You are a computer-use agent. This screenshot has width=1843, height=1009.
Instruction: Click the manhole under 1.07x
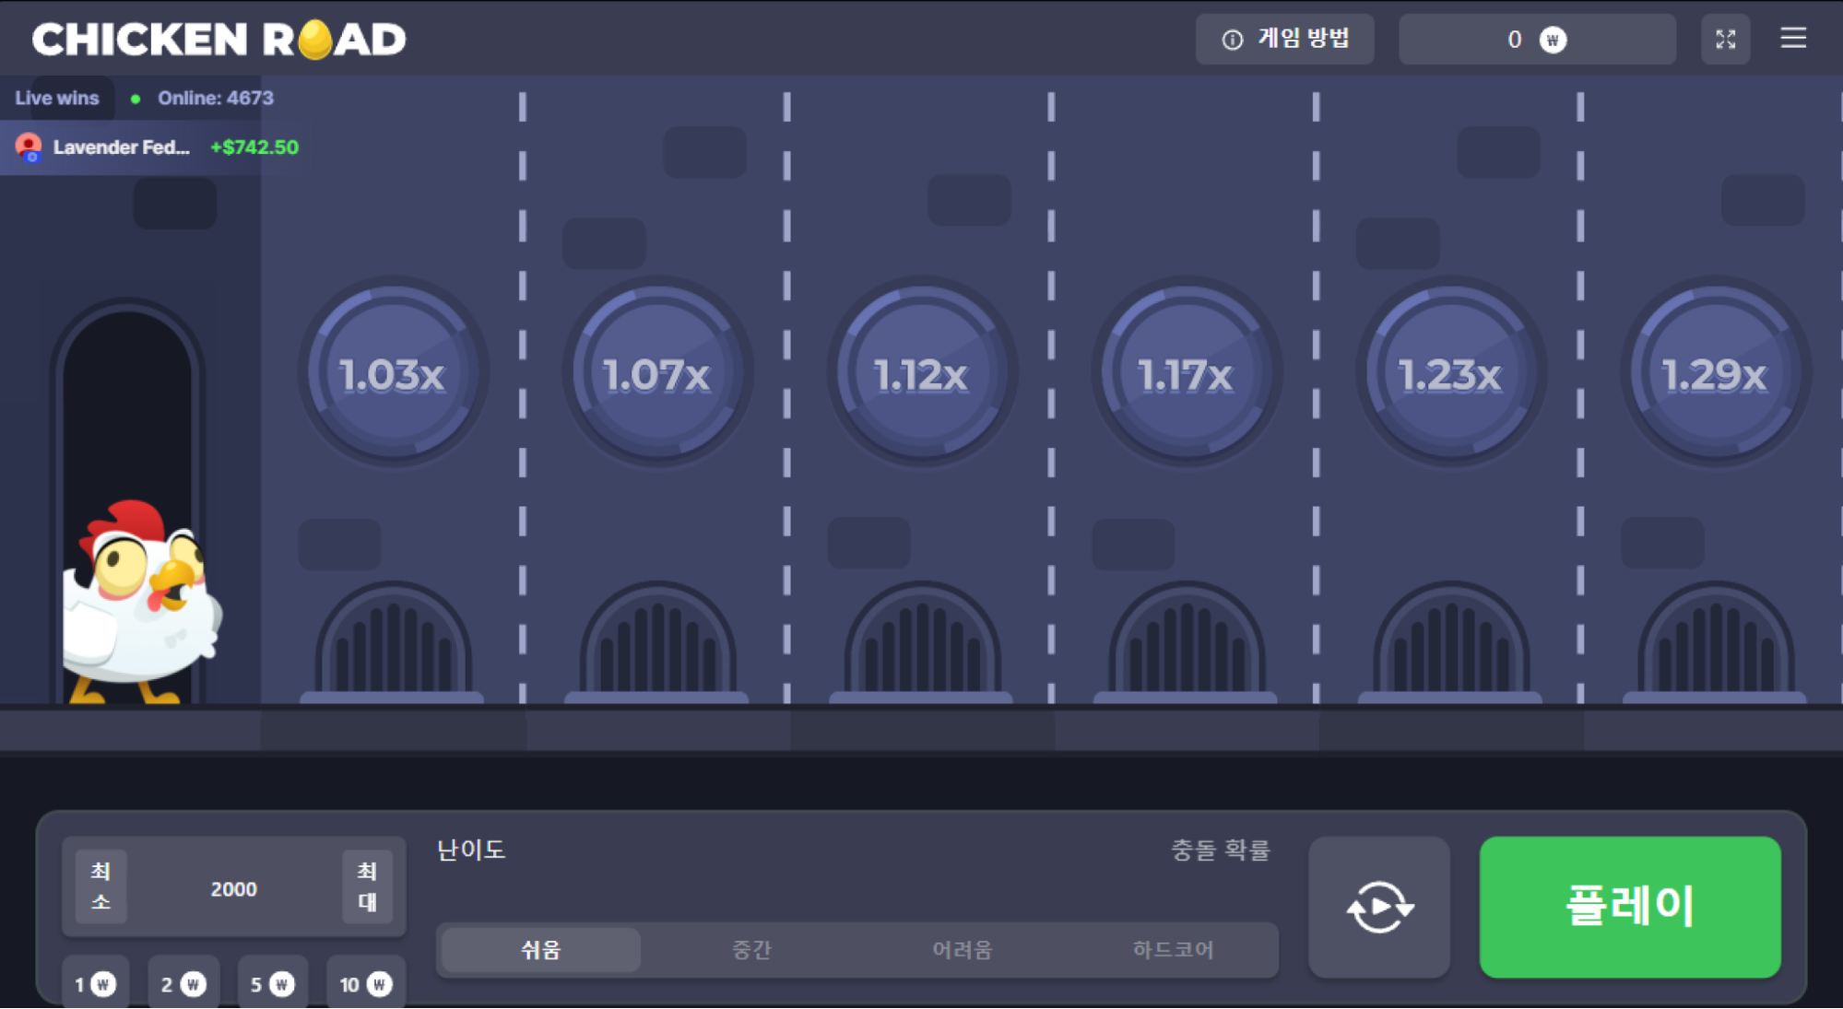pyautogui.click(x=657, y=642)
